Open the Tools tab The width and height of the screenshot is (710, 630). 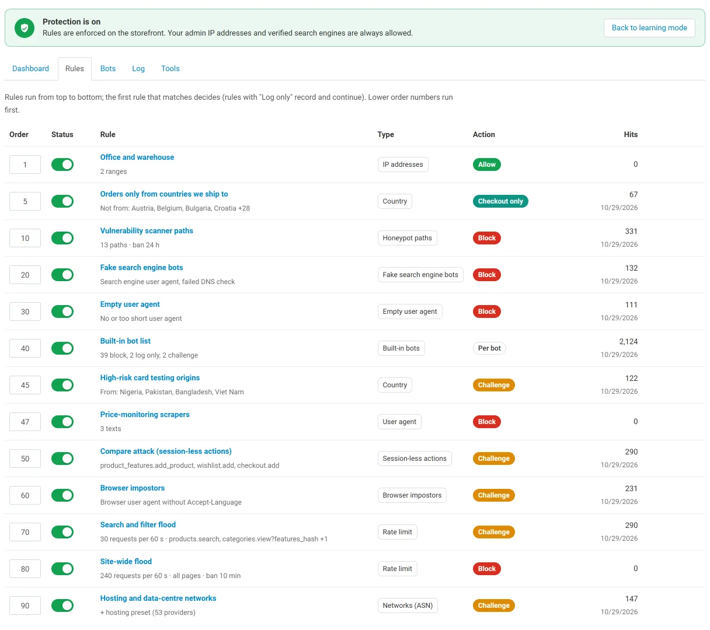click(x=170, y=68)
